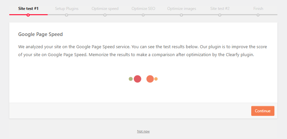The width and height of the screenshot is (287, 139).
Task: Click the circle marker under Optimize speed
Action: 105,15
